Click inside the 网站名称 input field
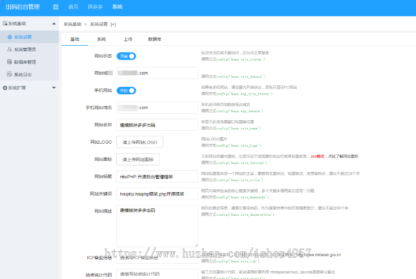Viewport: 416px width, 279px height. [x=157, y=125]
